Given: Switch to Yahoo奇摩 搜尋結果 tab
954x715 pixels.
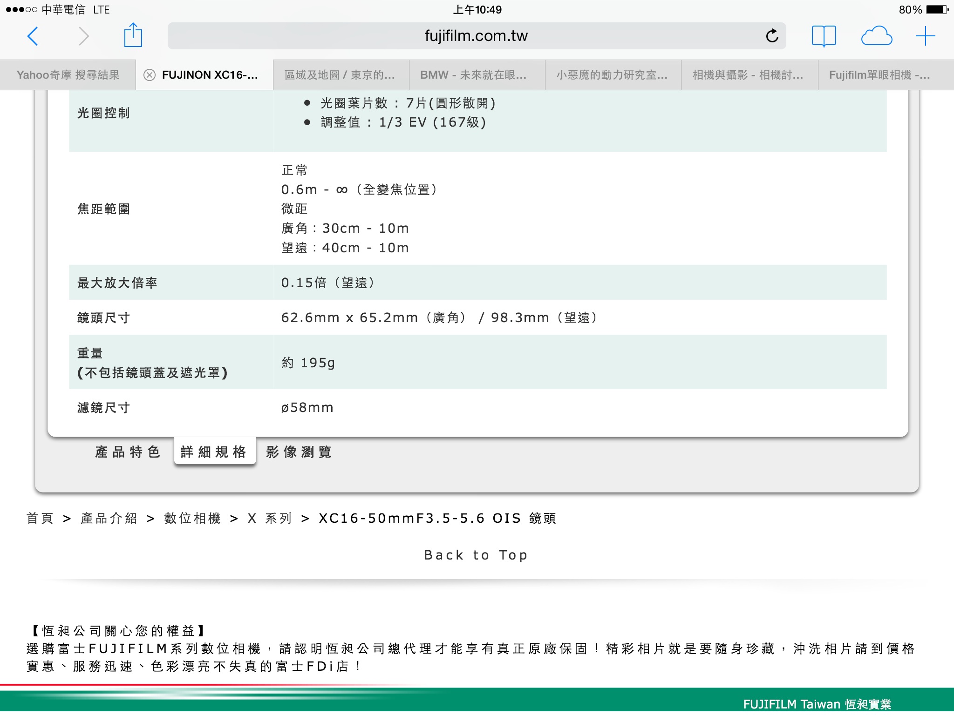Looking at the screenshot, I should pyautogui.click(x=68, y=75).
